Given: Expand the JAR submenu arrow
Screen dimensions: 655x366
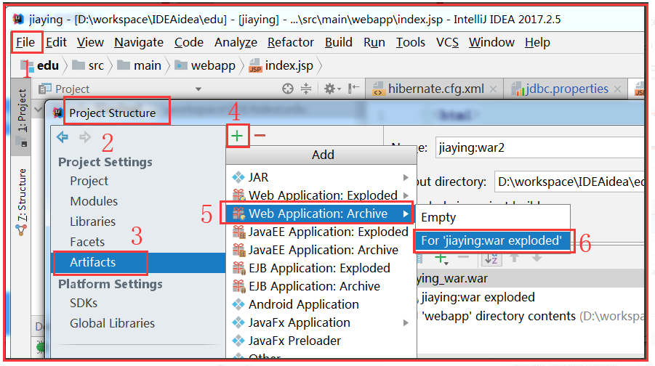Looking at the screenshot, I should [x=406, y=177].
